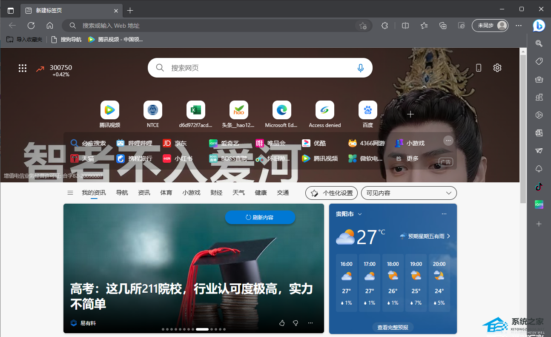The width and height of the screenshot is (551, 337).
Task: Open the Games chess icon in sidebar
Action: [x=539, y=97]
